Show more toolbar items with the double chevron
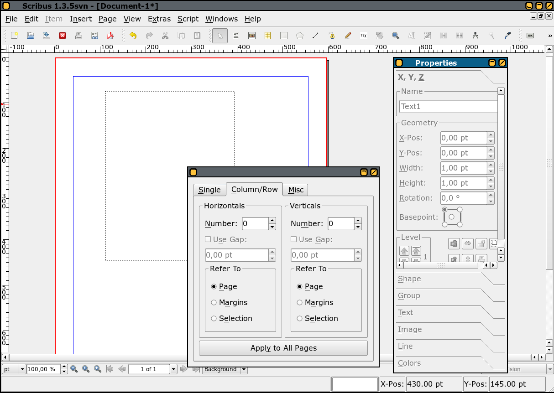This screenshot has width=554, height=393. 549,36
